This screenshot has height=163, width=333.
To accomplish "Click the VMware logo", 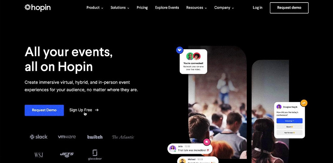I will pos(67,137).
